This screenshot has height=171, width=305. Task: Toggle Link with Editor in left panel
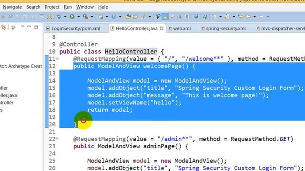point(3,28)
